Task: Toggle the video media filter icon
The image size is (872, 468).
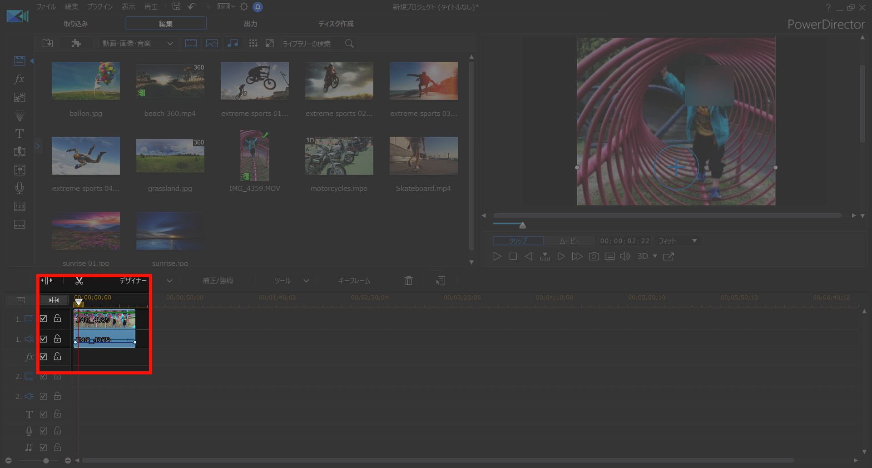Action: (191, 43)
